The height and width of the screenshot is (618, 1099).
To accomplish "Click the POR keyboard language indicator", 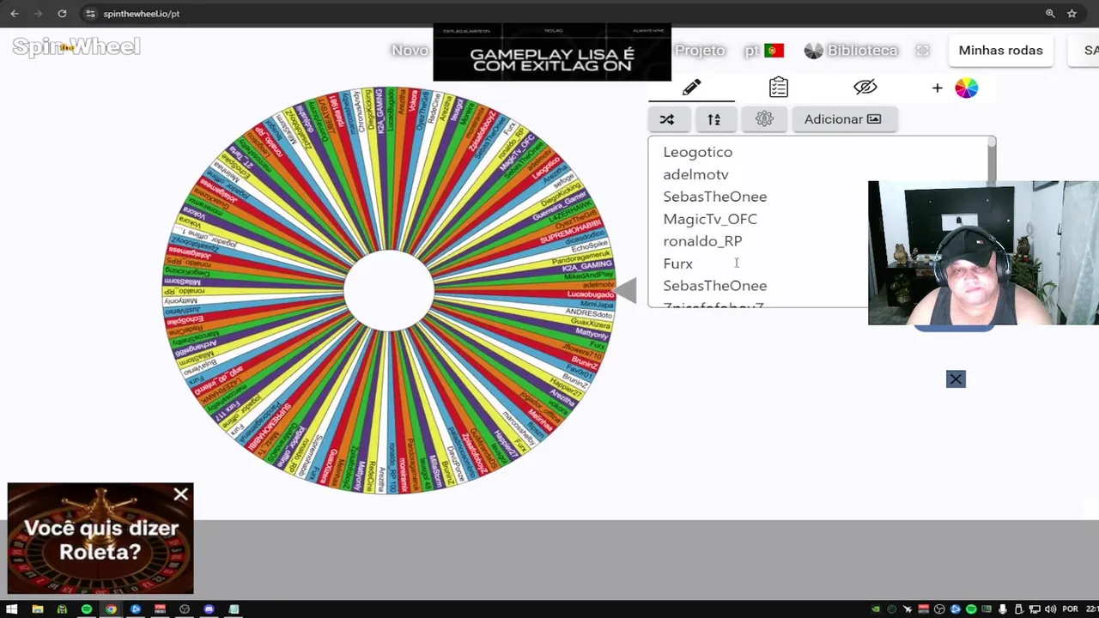I will pyautogui.click(x=1070, y=609).
